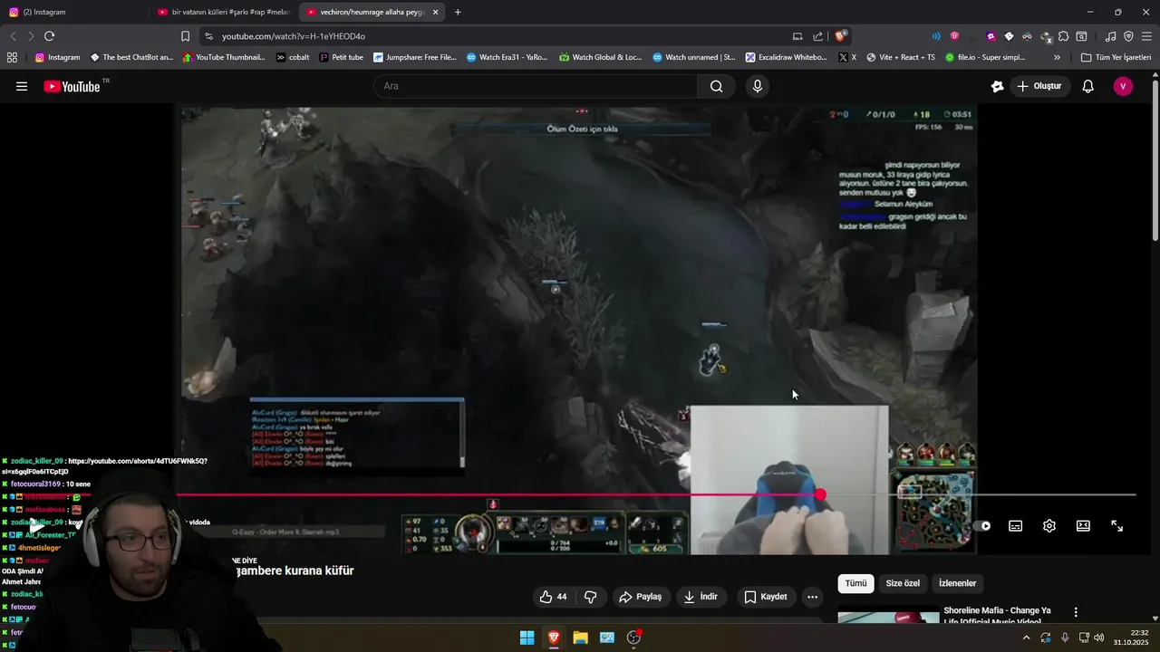Open YouTube notifications bell

(1087, 86)
